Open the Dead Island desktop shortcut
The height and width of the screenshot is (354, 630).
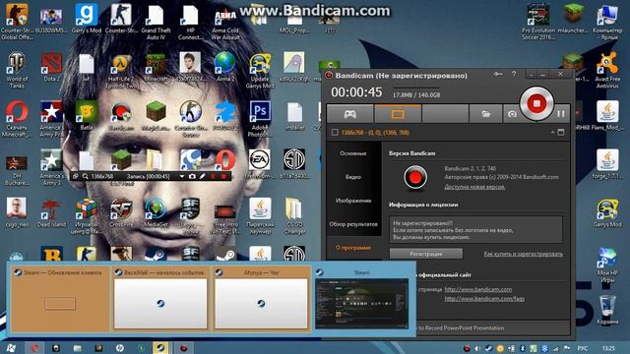[51, 212]
